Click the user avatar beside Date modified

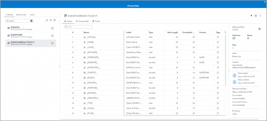pos(235,82)
